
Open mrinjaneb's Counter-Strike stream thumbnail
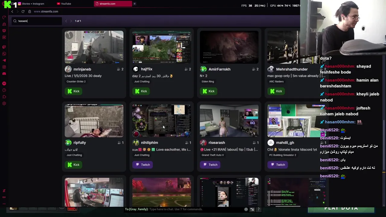(94, 47)
